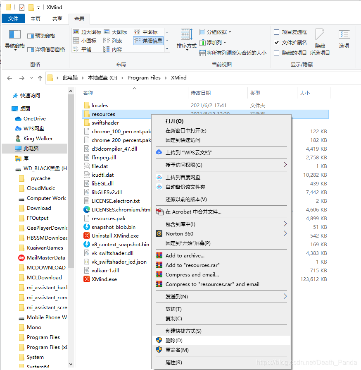Choose Delete (删除) from context menu
Screen dimensions: 361x370
pos(174,340)
